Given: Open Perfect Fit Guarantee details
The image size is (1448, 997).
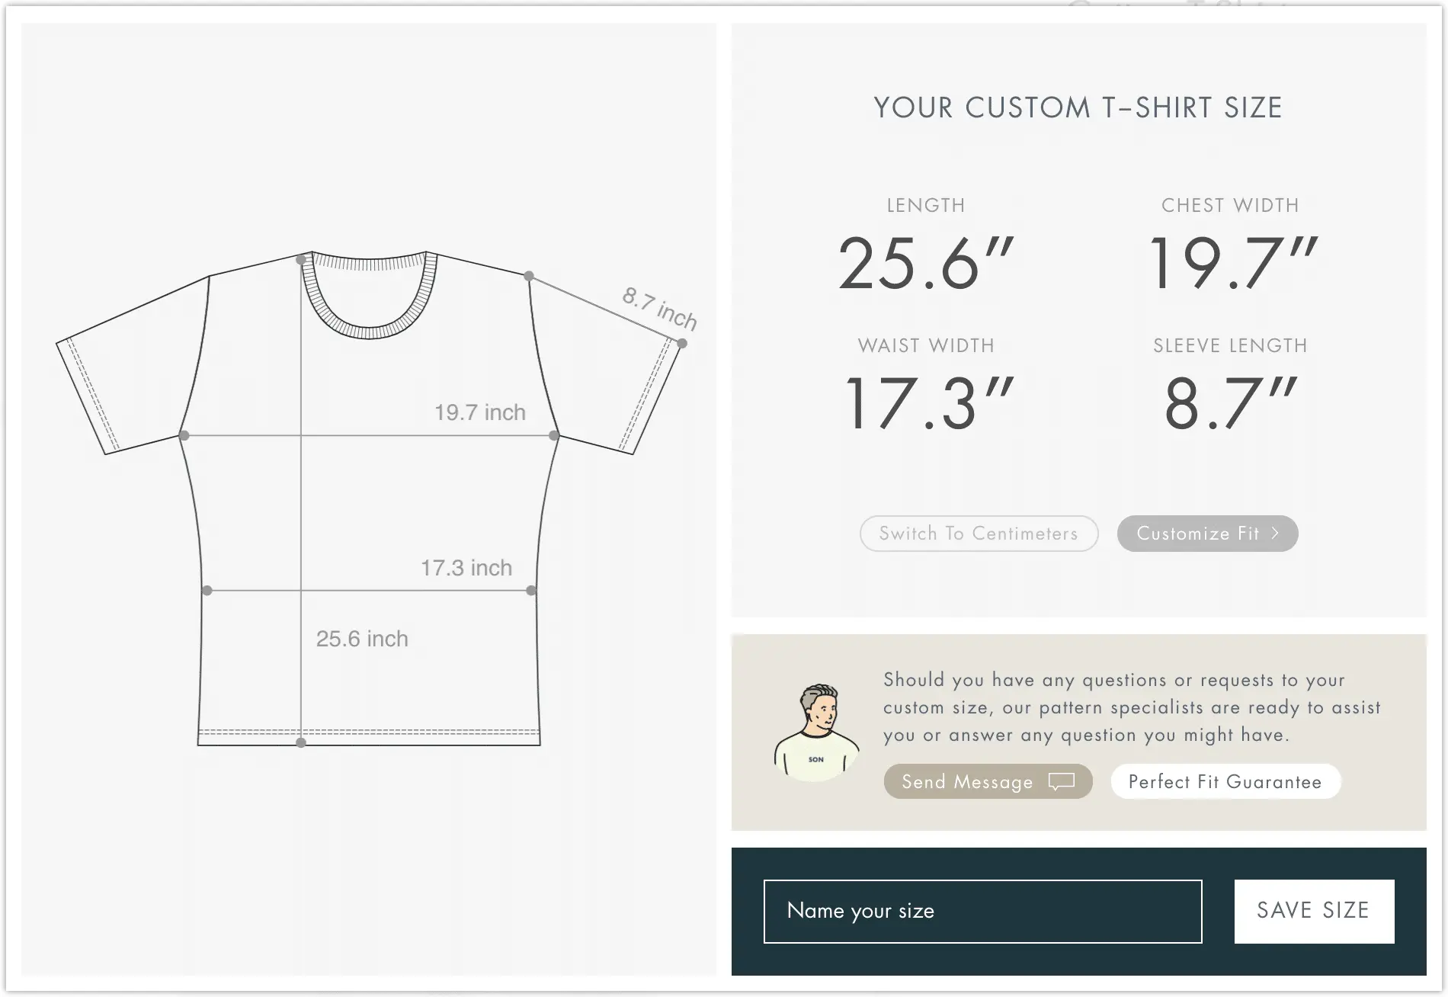Looking at the screenshot, I should 1225,781.
